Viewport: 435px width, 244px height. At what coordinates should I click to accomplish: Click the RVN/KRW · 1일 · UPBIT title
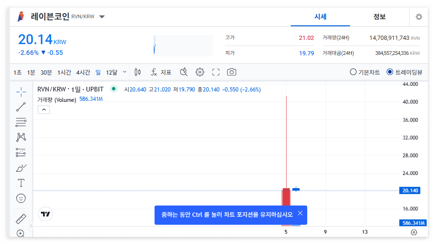click(70, 89)
